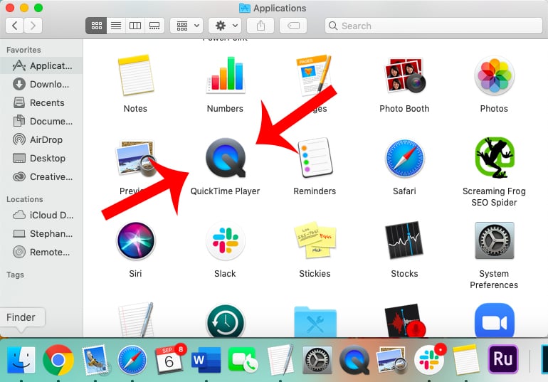Open Recents in the sidebar
Viewport: 548px width, 382px height.
tap(41, 102)
